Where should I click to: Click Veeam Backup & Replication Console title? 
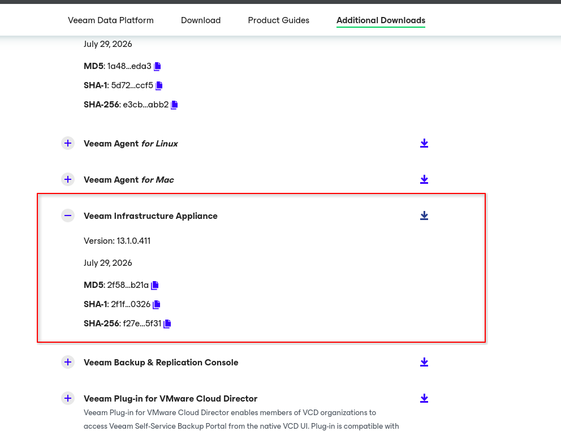tap(161, 362)
